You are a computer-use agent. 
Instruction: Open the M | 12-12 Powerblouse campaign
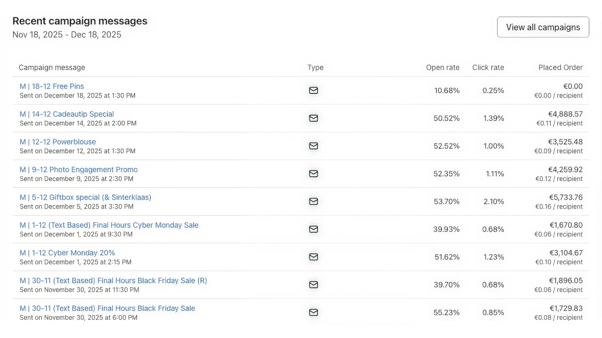pyautogui.click(x=58, y=142)
